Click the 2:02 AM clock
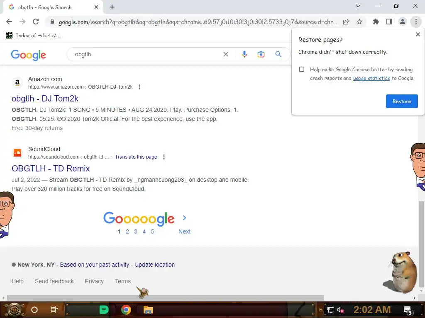Image resolution: width=425 pixels, height=318 pixels. (372, 310)
